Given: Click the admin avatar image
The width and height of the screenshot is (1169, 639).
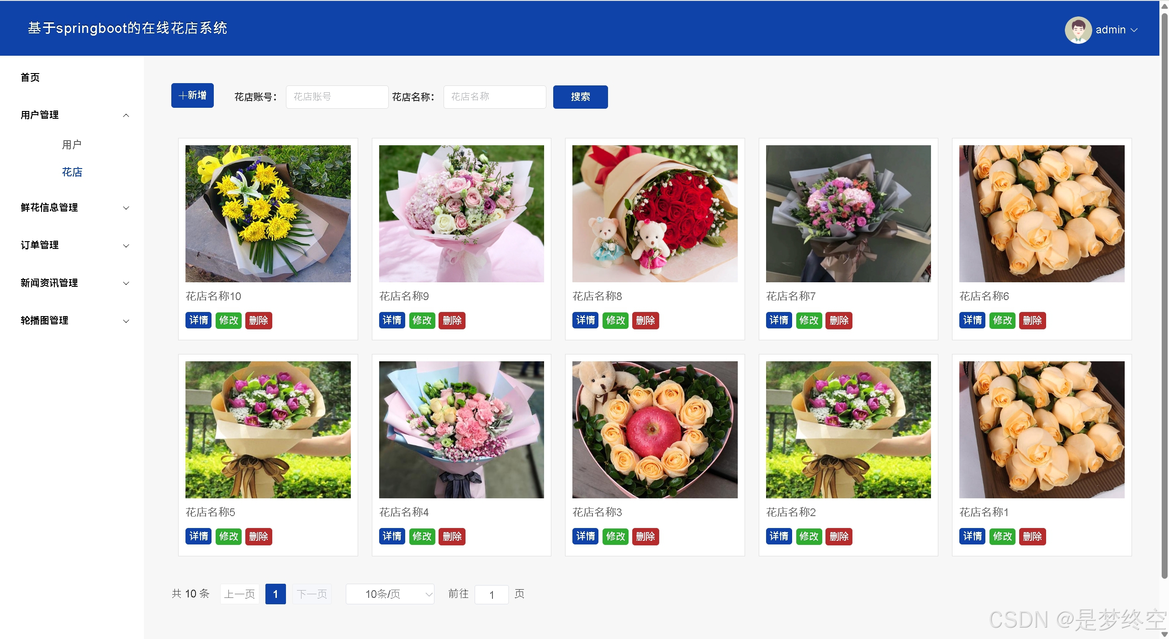Looking at the screenshot, I should click(1078, 30).
